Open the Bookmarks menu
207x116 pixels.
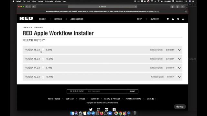point(49,1)
